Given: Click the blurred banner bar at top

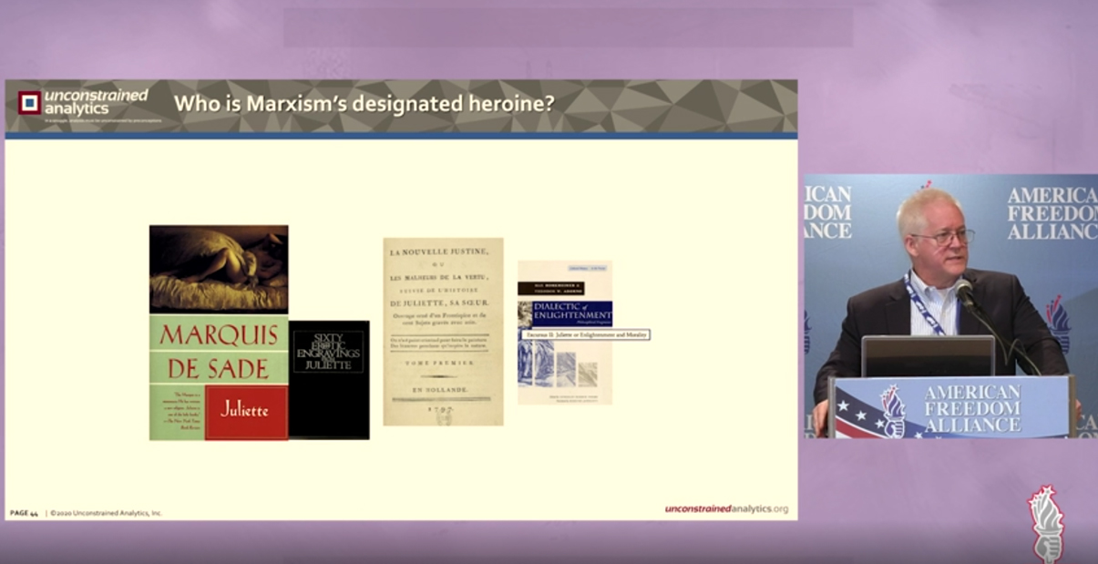Looking at the screenshot, I should [568, 28].
